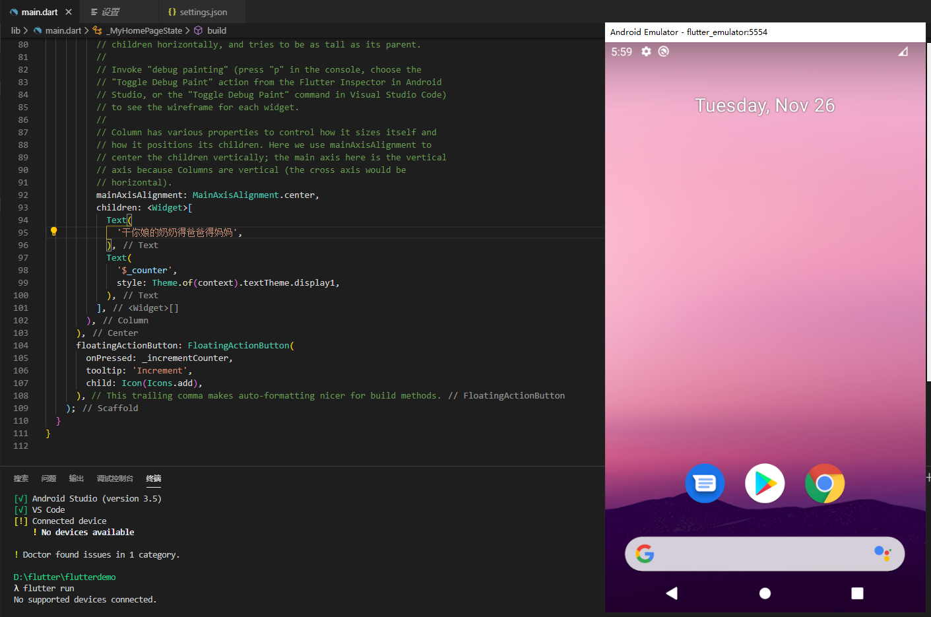931x617 pixels.
Task: Tap the gear icon in the emulator status bar
Action: [645, 51]
